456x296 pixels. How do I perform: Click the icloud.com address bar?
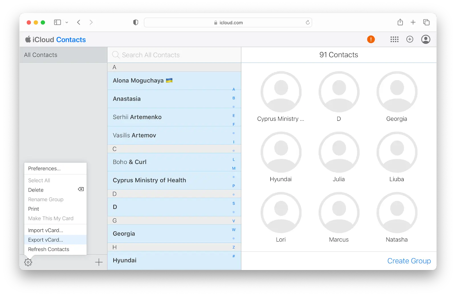(228, 23)
